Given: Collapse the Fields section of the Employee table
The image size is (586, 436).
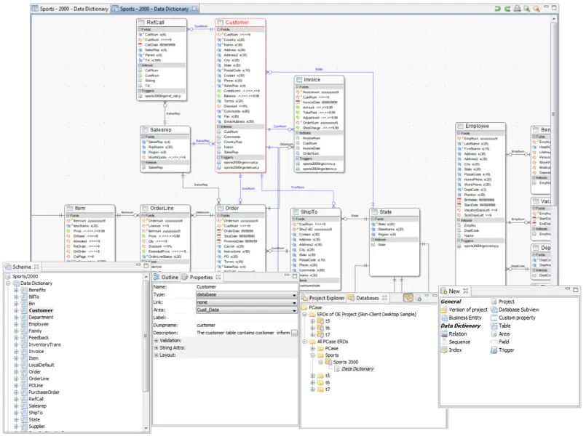Looking at the screenshot, I should click(x=459, y=133).
